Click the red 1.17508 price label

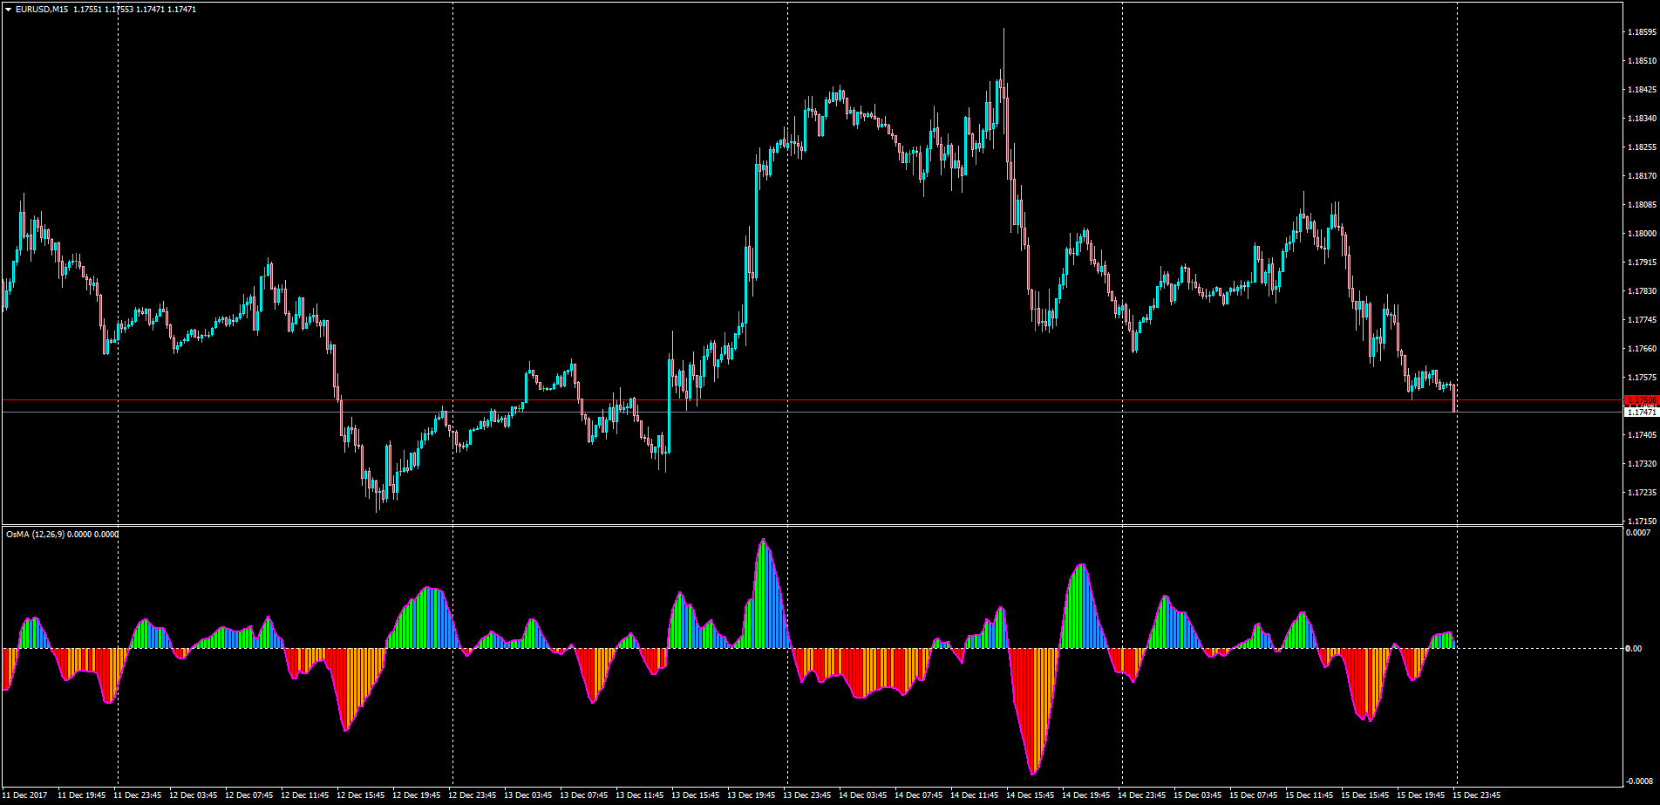tap(1641, 400)
